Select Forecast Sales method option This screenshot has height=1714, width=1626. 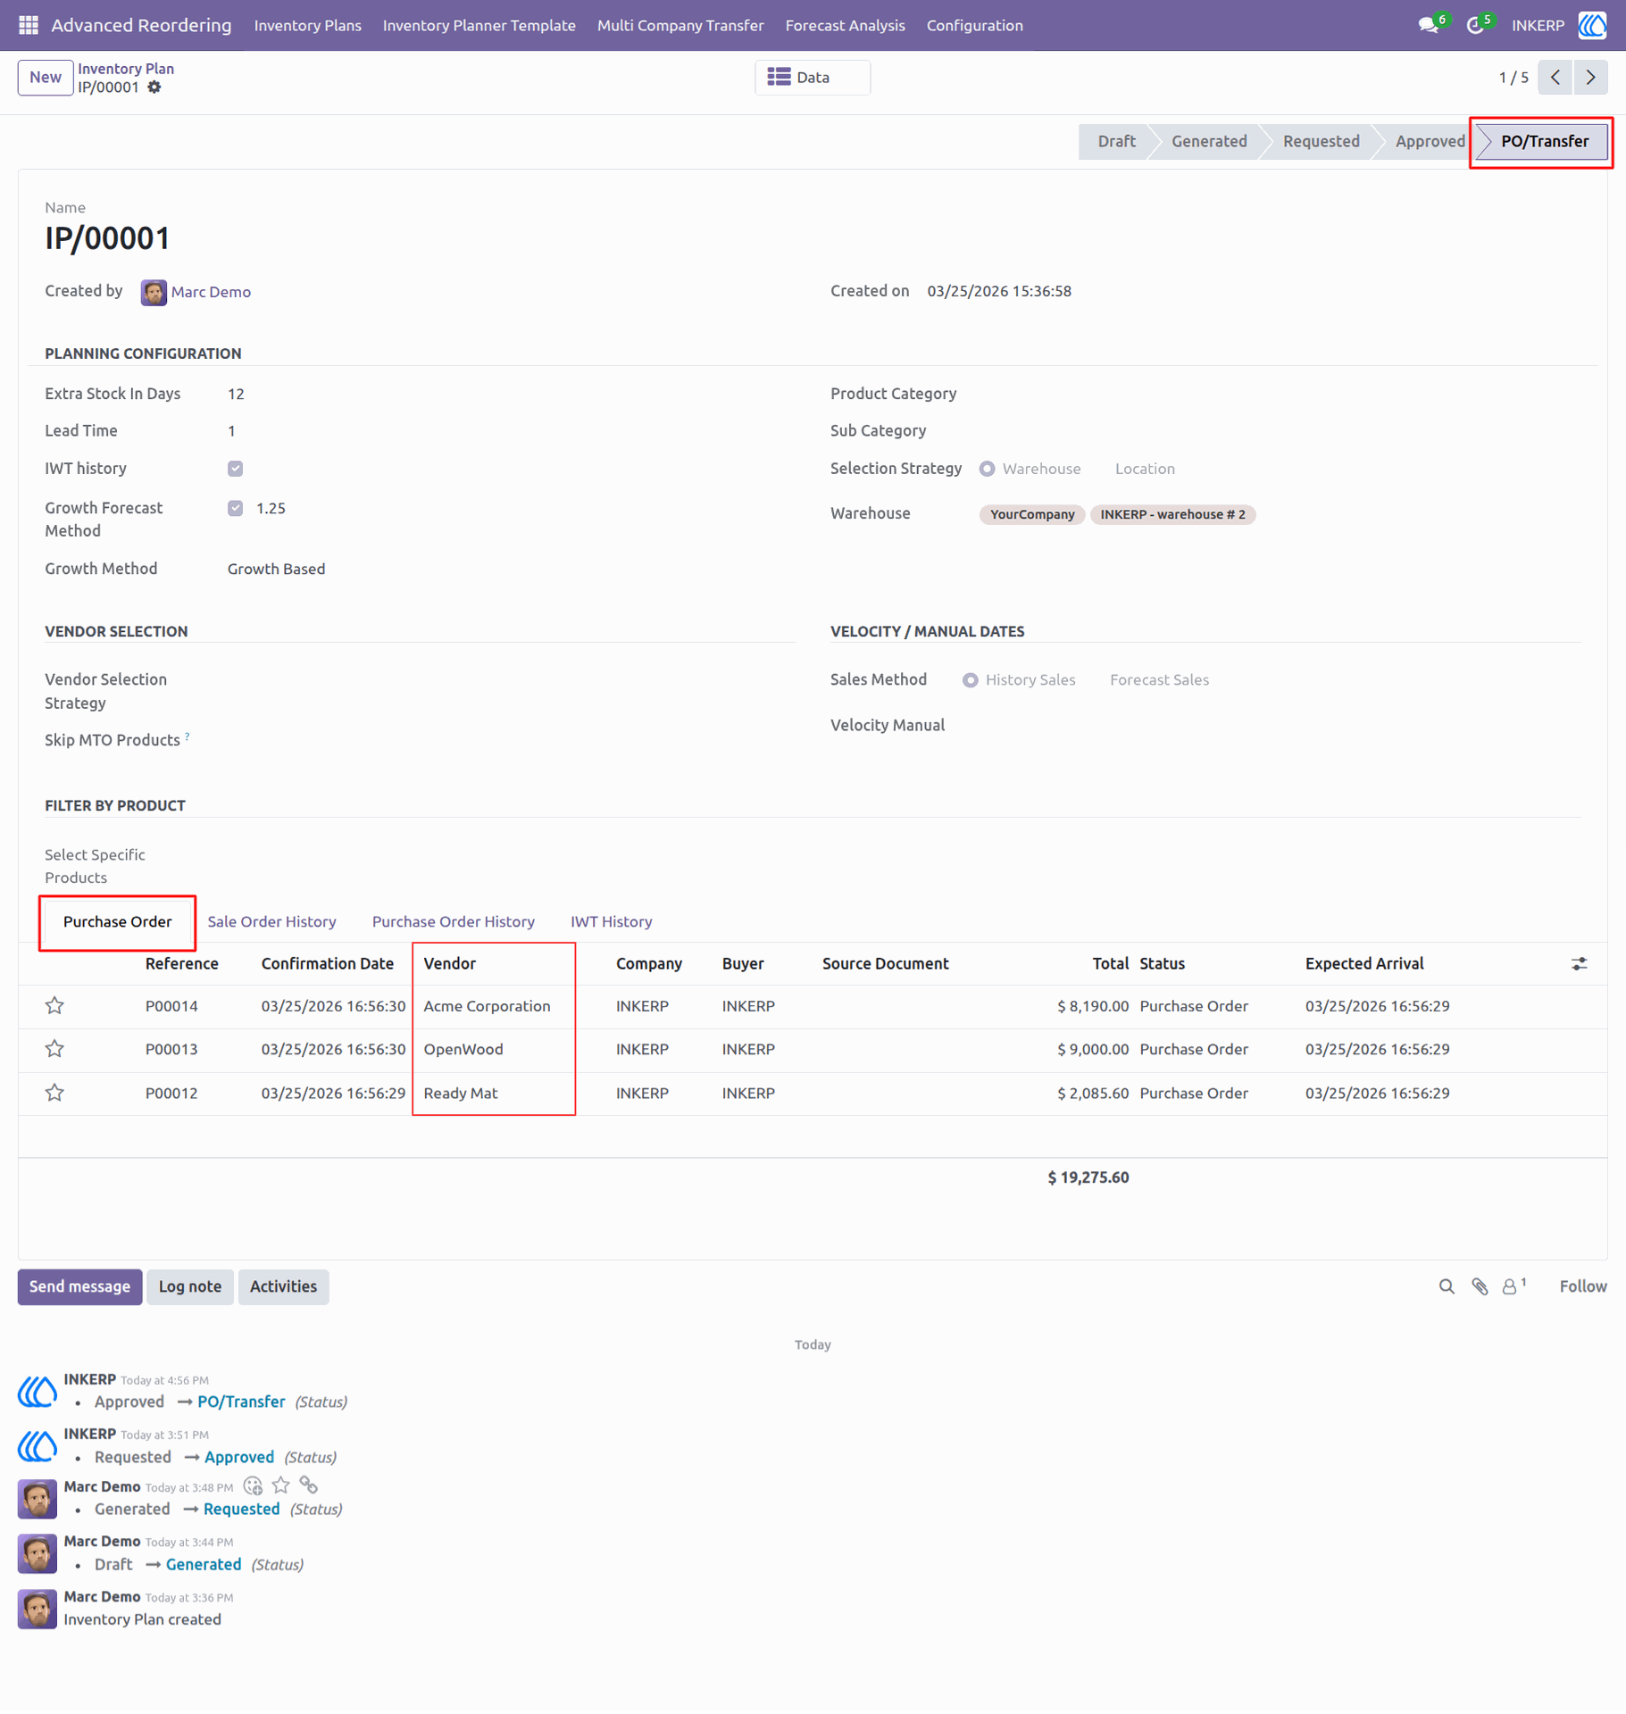tap(1159, 680)
